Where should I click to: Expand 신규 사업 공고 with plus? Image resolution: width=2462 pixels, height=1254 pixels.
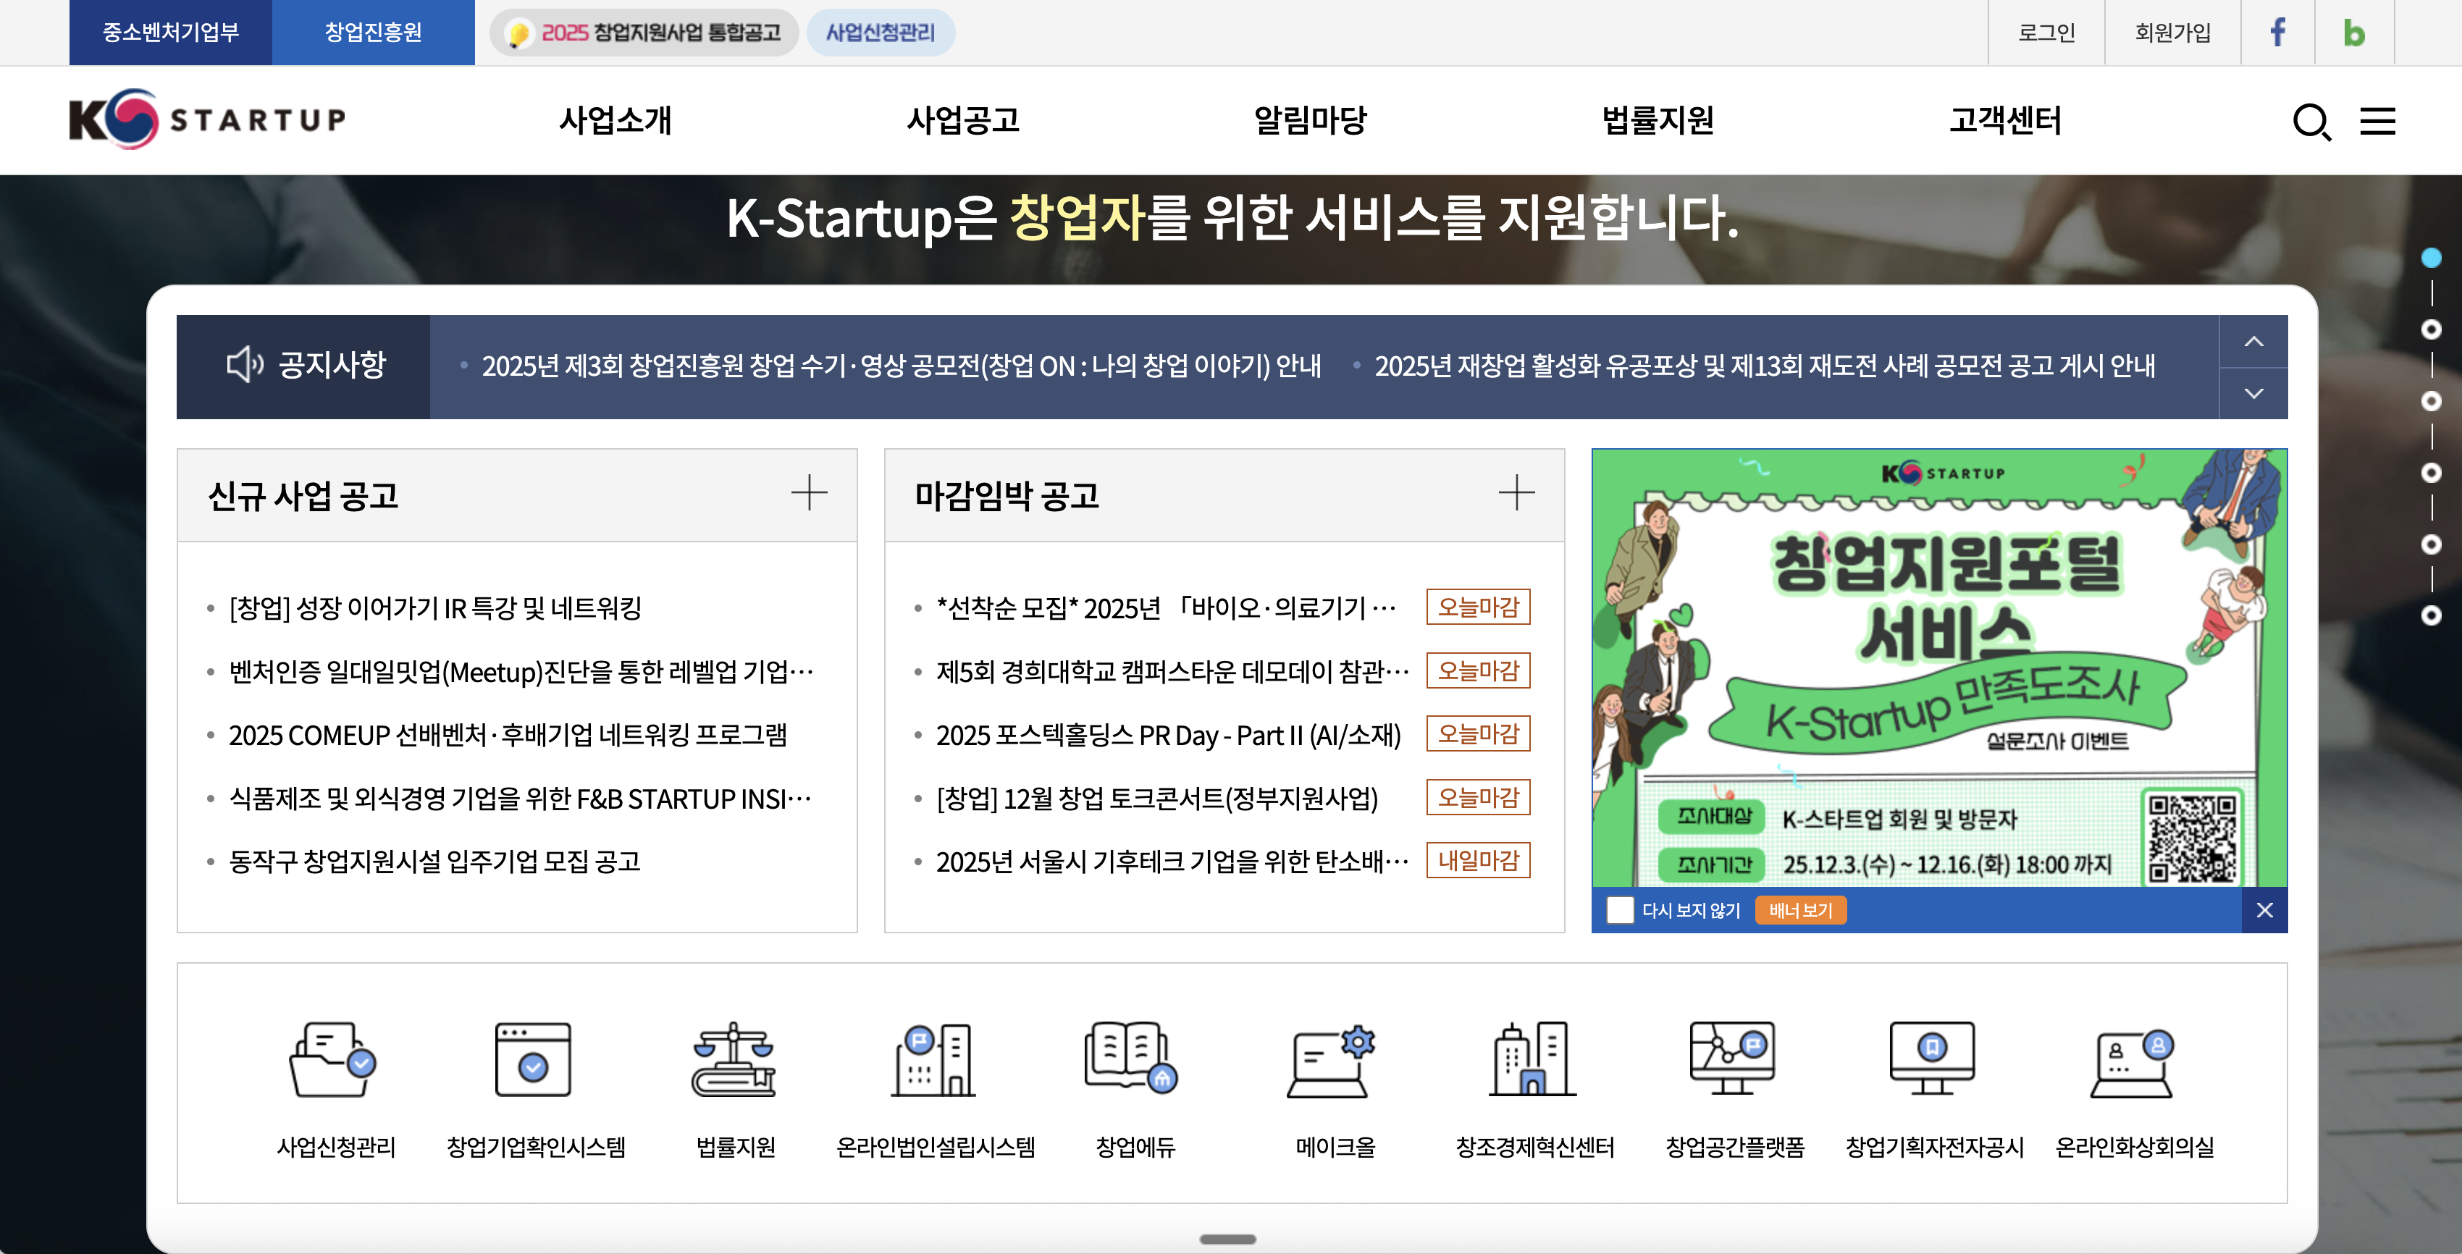tap(809, 493)
